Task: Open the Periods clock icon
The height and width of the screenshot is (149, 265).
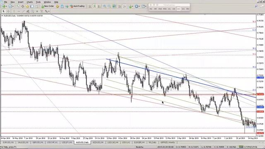Action: tap(137, 6)
